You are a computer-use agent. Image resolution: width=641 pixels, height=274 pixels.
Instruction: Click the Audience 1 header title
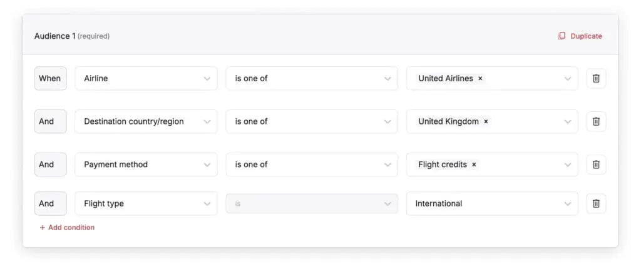(x=53, y=36)
